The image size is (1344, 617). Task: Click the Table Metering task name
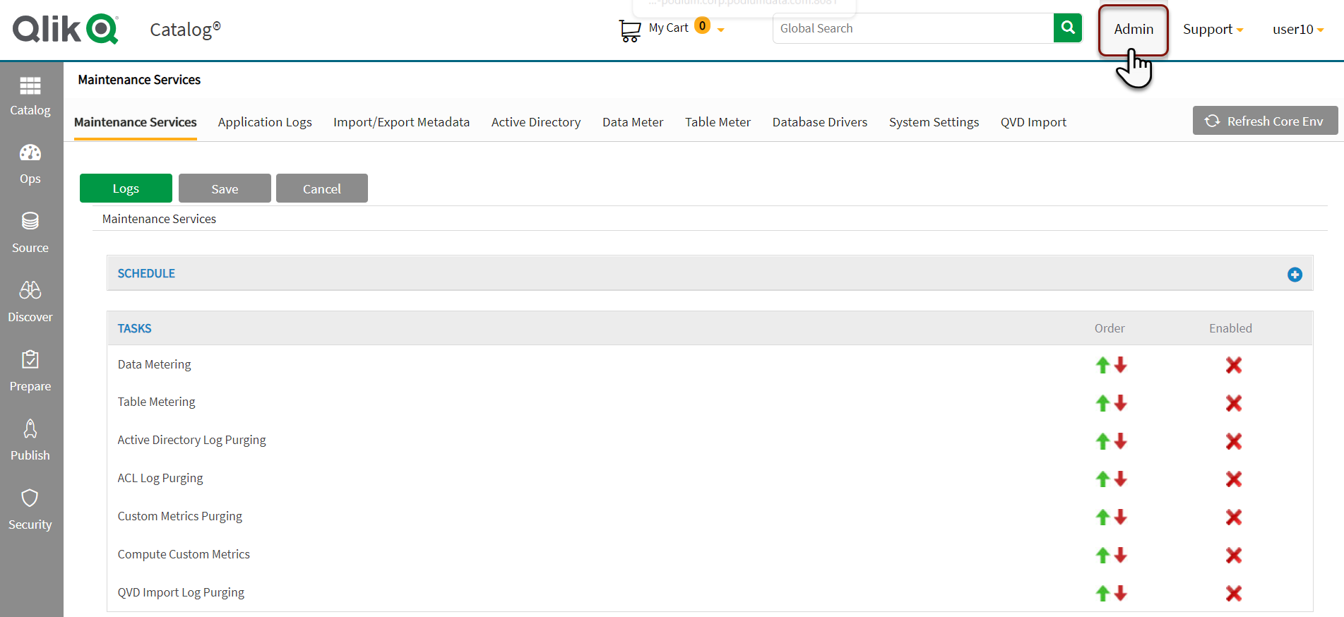coord(156,402)
